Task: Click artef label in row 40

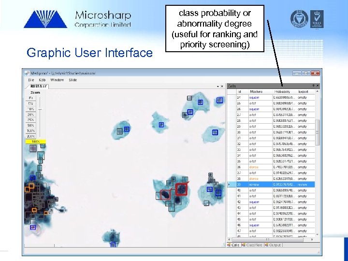Action: coord(253,190)
